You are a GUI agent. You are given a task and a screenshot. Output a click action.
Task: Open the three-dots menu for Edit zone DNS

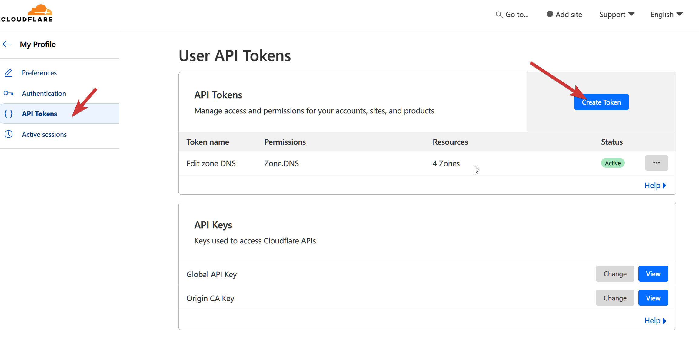point(657,163)
